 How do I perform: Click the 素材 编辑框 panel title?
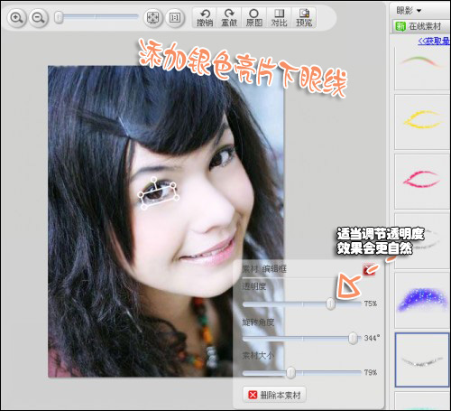coord(264,269)
